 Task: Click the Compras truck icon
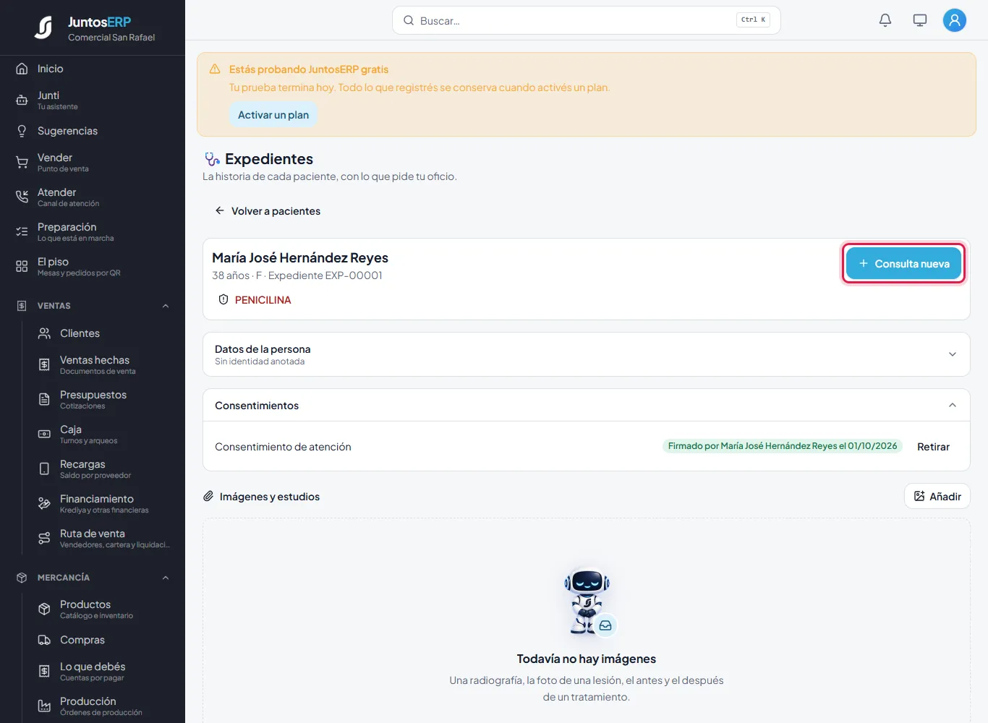point(44,640)
